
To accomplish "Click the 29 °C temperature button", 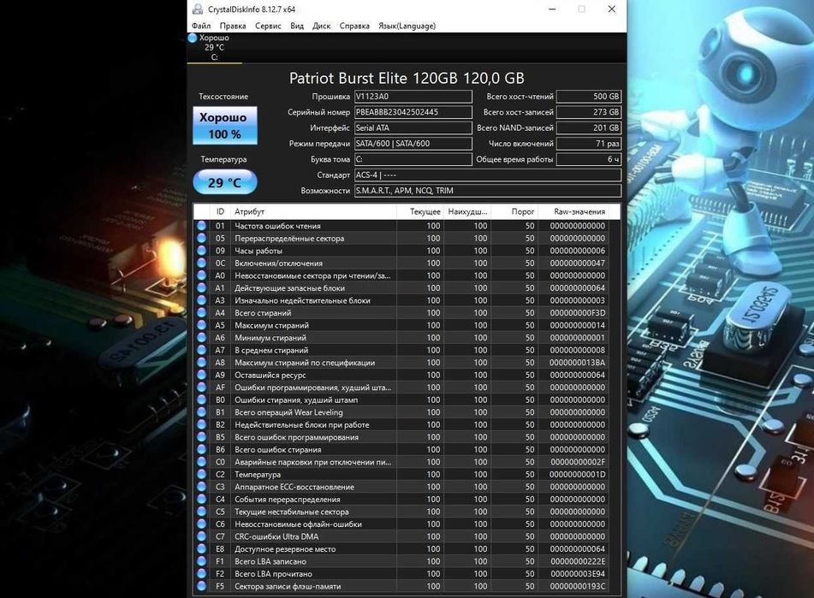I will point(225,182).
